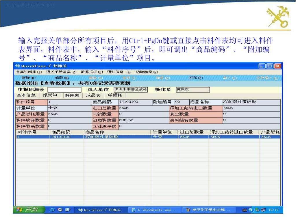The width and height of the screenshot is (296, 222).
Task: Switch to the 基本信息 tab
Action: coord(26,95)
